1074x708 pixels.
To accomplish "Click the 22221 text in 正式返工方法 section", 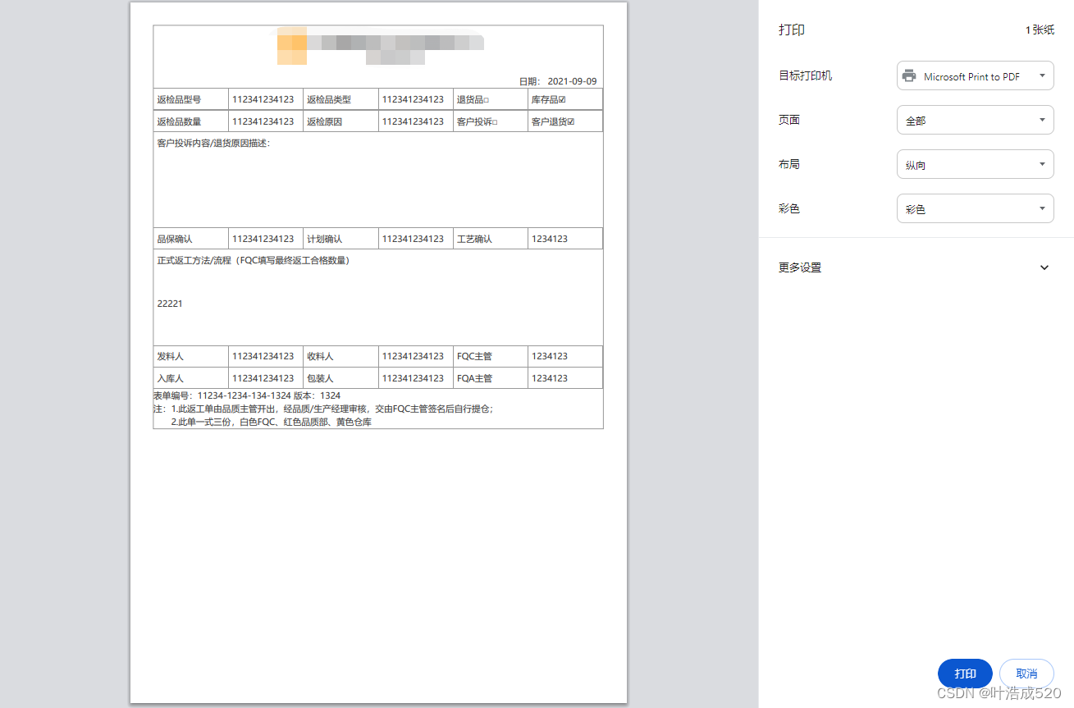I will [x=170, y=303].
